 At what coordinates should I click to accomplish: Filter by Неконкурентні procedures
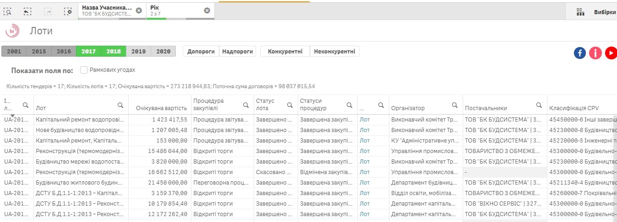[335, 52]
